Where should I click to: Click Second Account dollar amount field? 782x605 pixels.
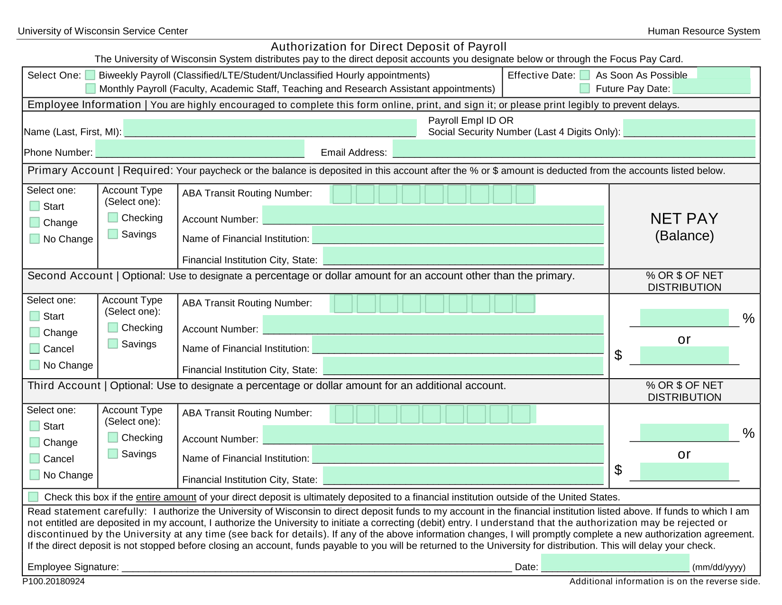click(x=684, y=355)
